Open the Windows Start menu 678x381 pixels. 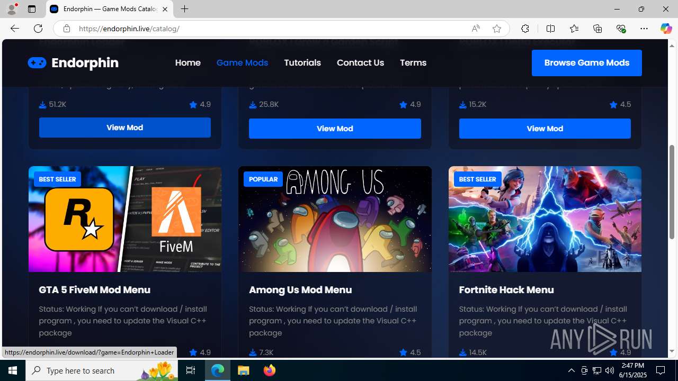tap(13, 370)
